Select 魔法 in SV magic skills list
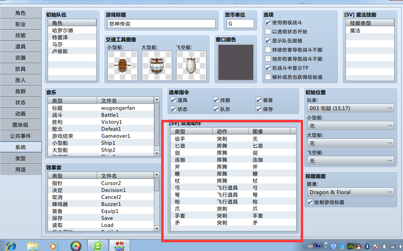 (370, 30)
